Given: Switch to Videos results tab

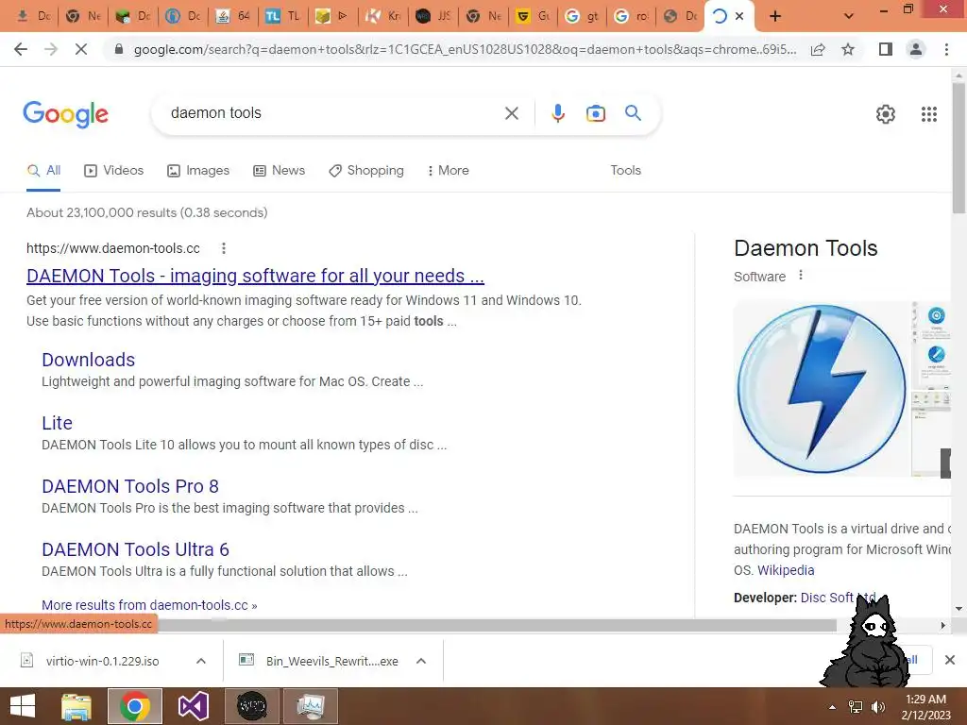Looking at the screenshot, I should 114,171.
